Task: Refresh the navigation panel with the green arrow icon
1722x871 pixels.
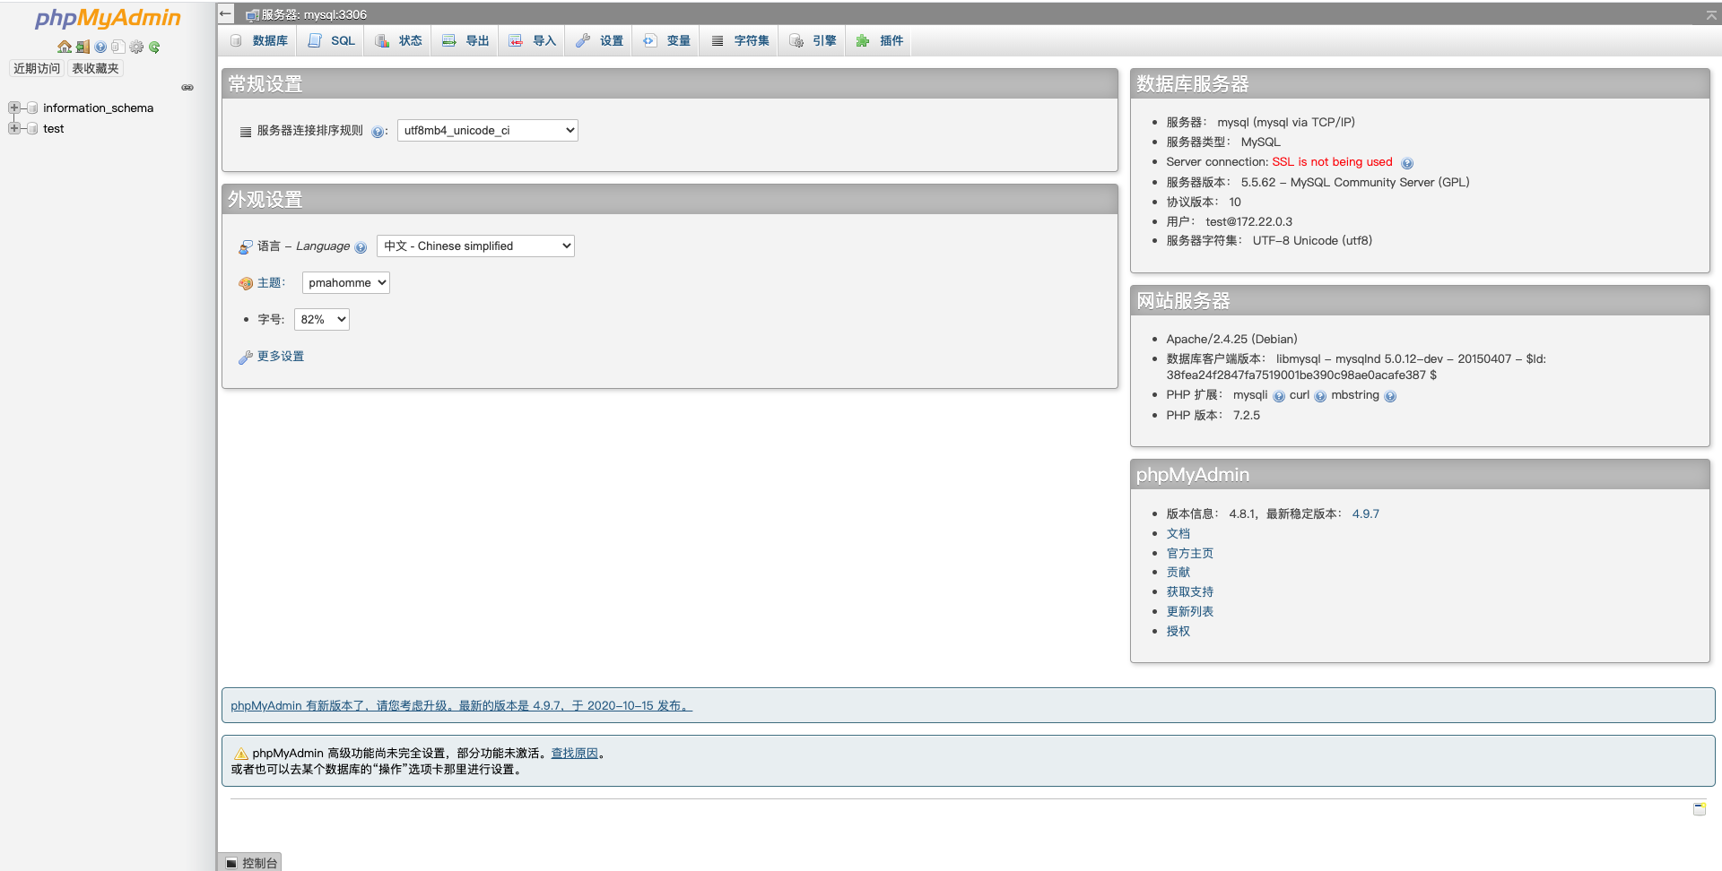Action: (x=154, y=47)
